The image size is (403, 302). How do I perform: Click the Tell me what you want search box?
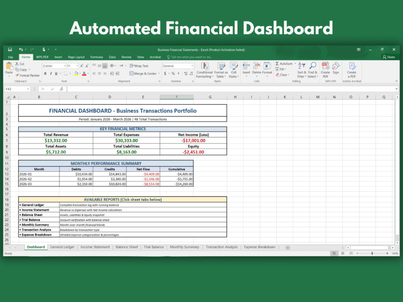(190, 57)
